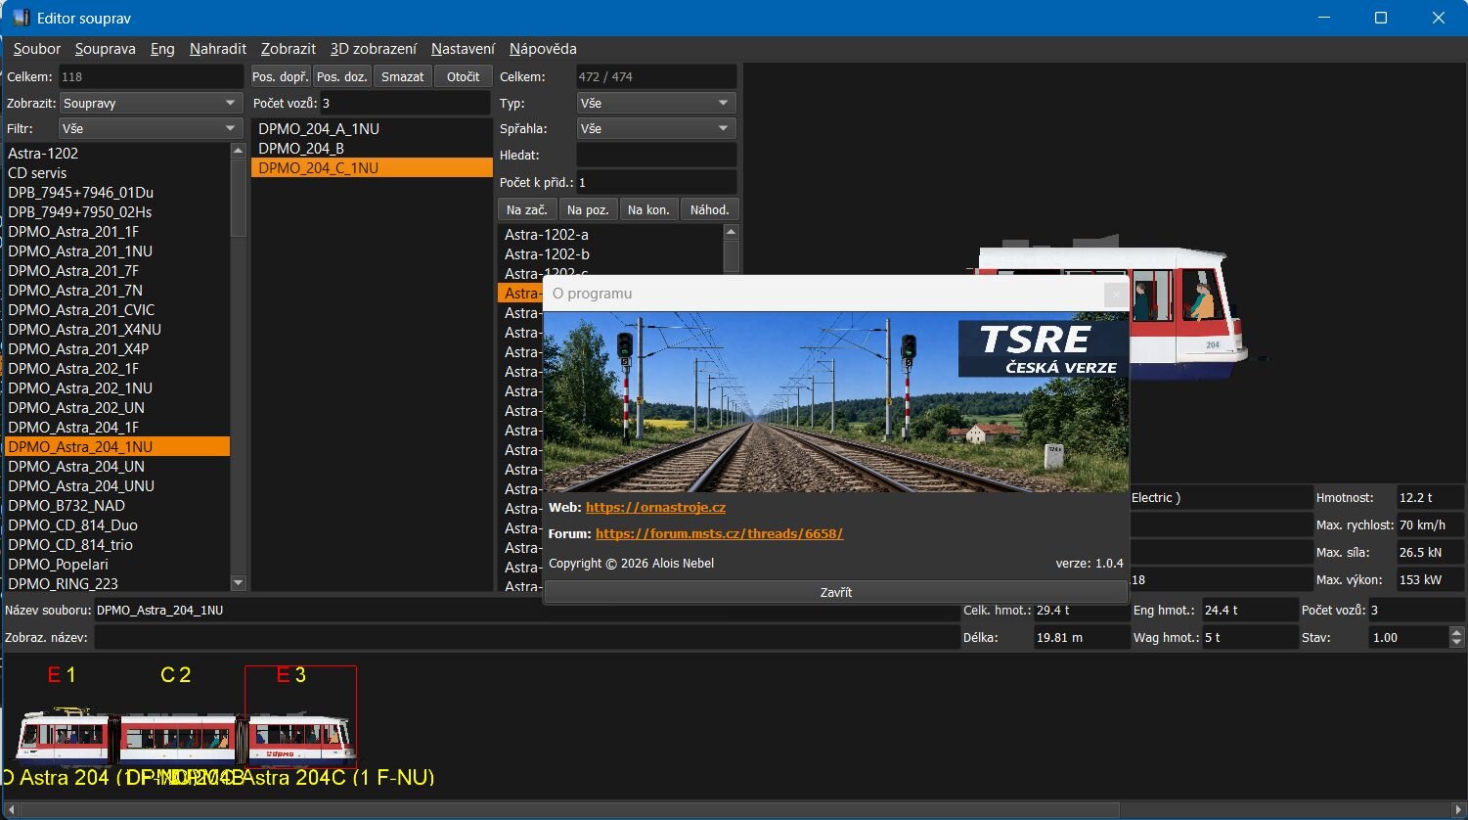The width and height of the screenshot is (1468, 820).
Task: Select the third tram car thumbnail E 3
Action: pos(300,716)
